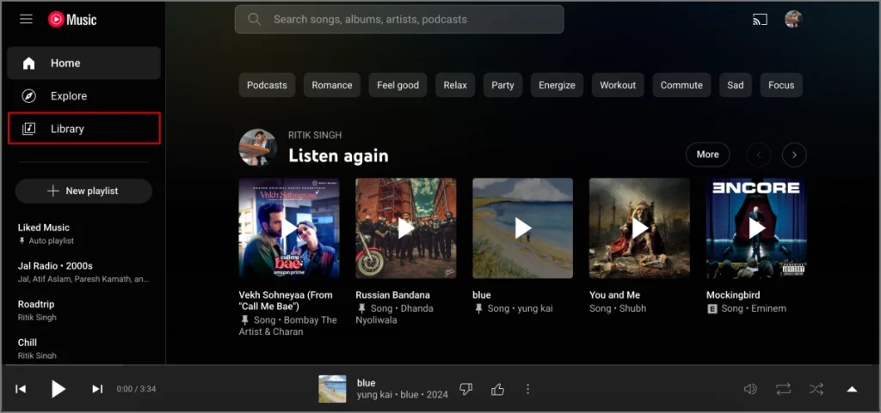Like the current song
The image size is (881, 413).
(497, 389)
